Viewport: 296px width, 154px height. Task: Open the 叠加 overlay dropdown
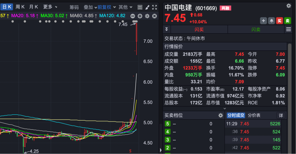coord(90,7)
